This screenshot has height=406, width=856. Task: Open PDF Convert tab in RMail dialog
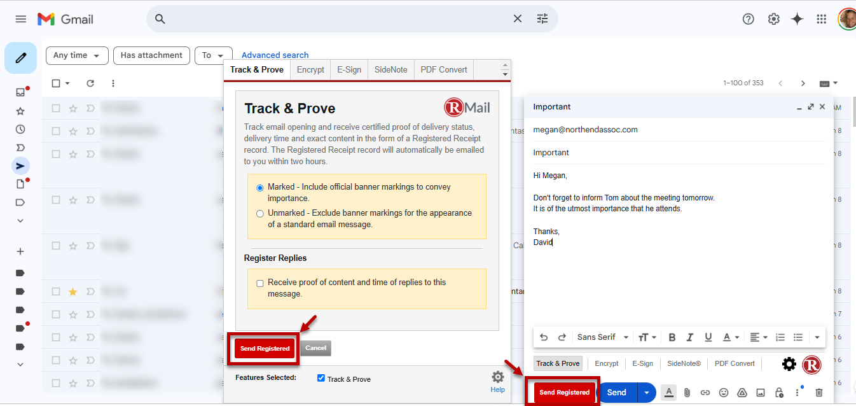tap(444, 70)
